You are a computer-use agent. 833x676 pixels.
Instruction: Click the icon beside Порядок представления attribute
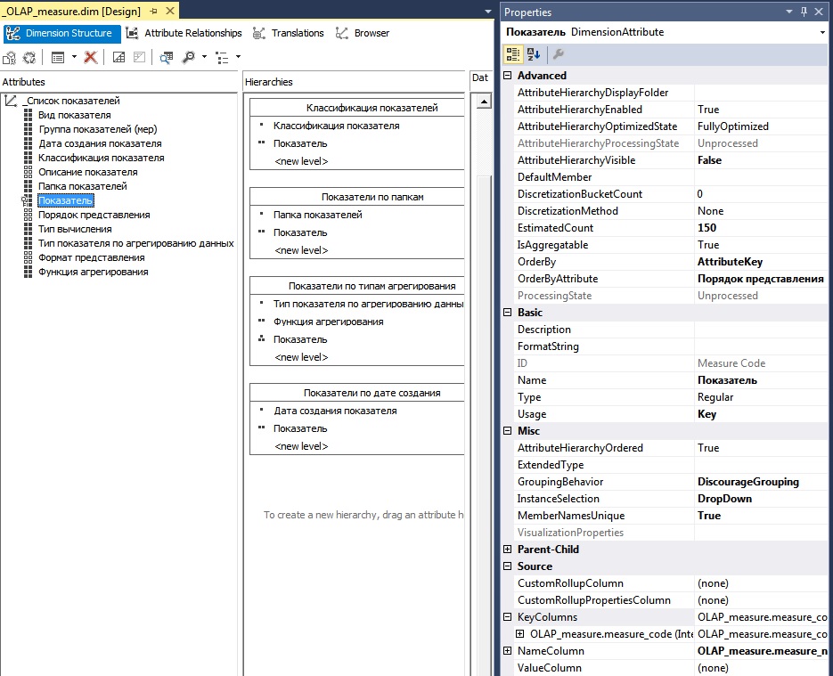coord(29,215)
